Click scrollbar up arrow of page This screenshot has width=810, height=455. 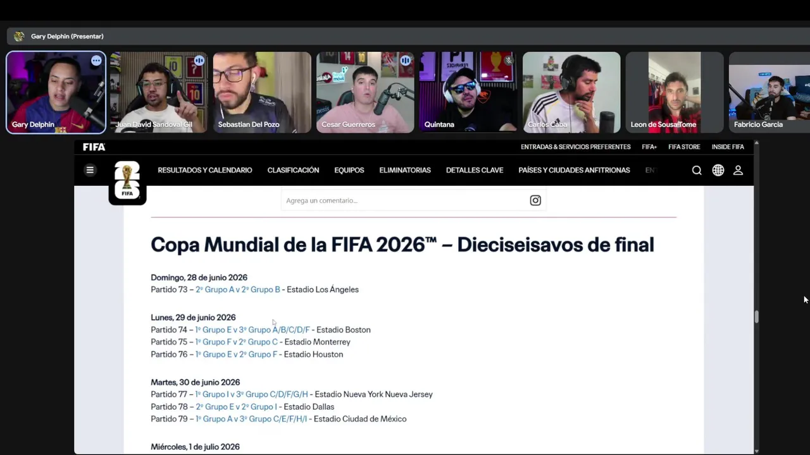[756, 144]
